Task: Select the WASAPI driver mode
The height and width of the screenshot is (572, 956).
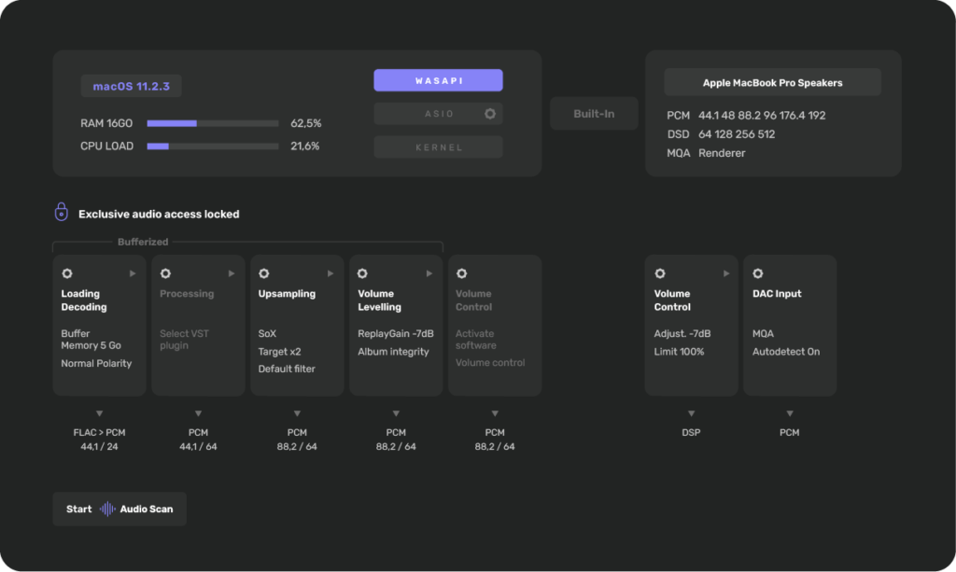Action: coord(439,80)
